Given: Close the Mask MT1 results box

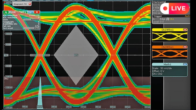Looking at the screenshot, I should click(37, 12).
